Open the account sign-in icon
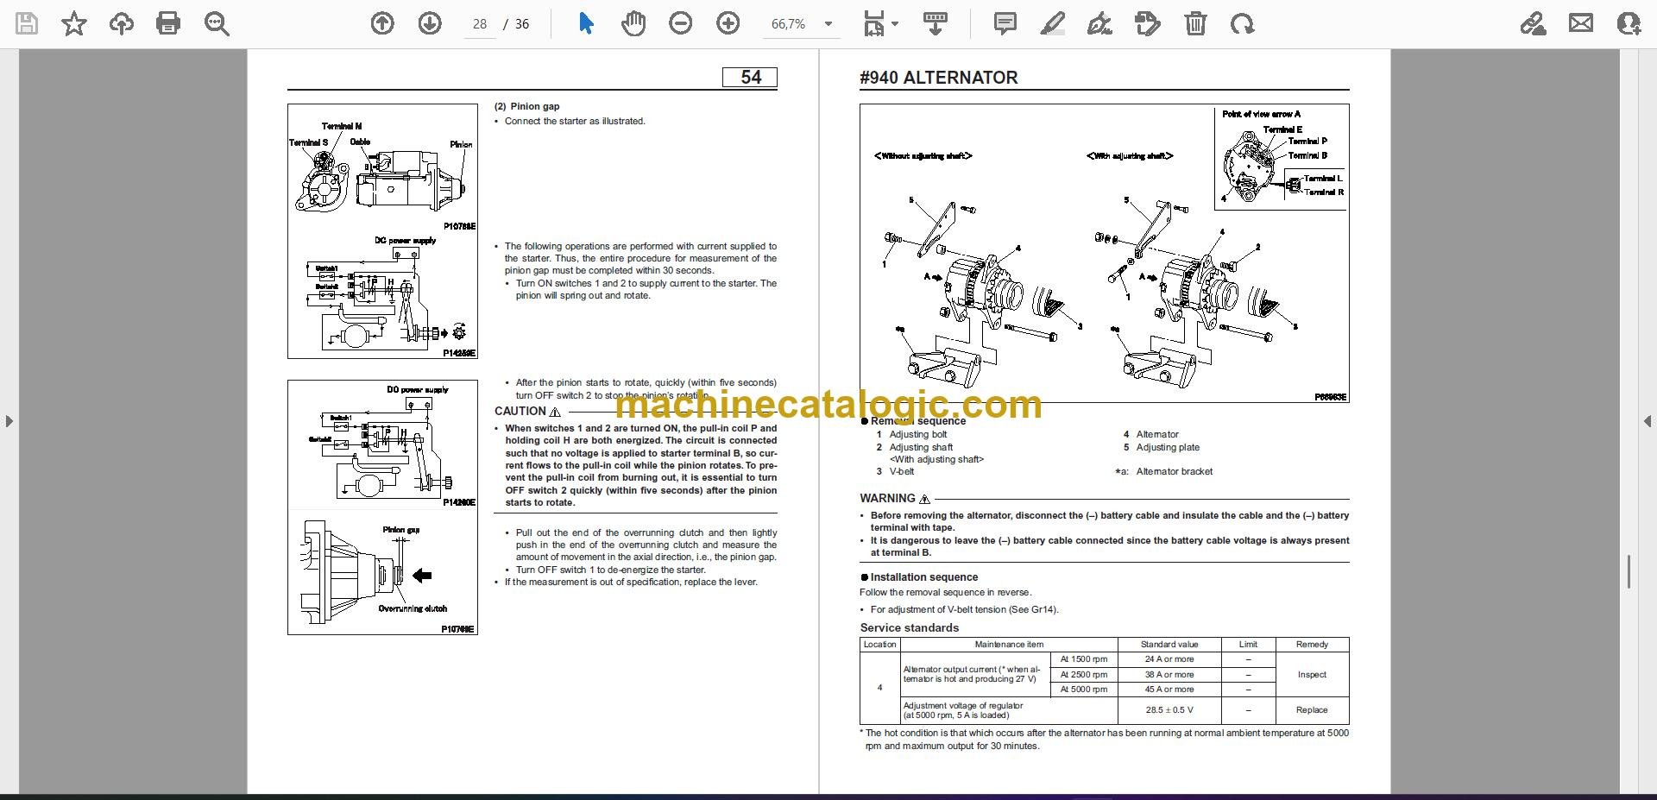This screenshot has height=800, width=1657. point(1629,23)
